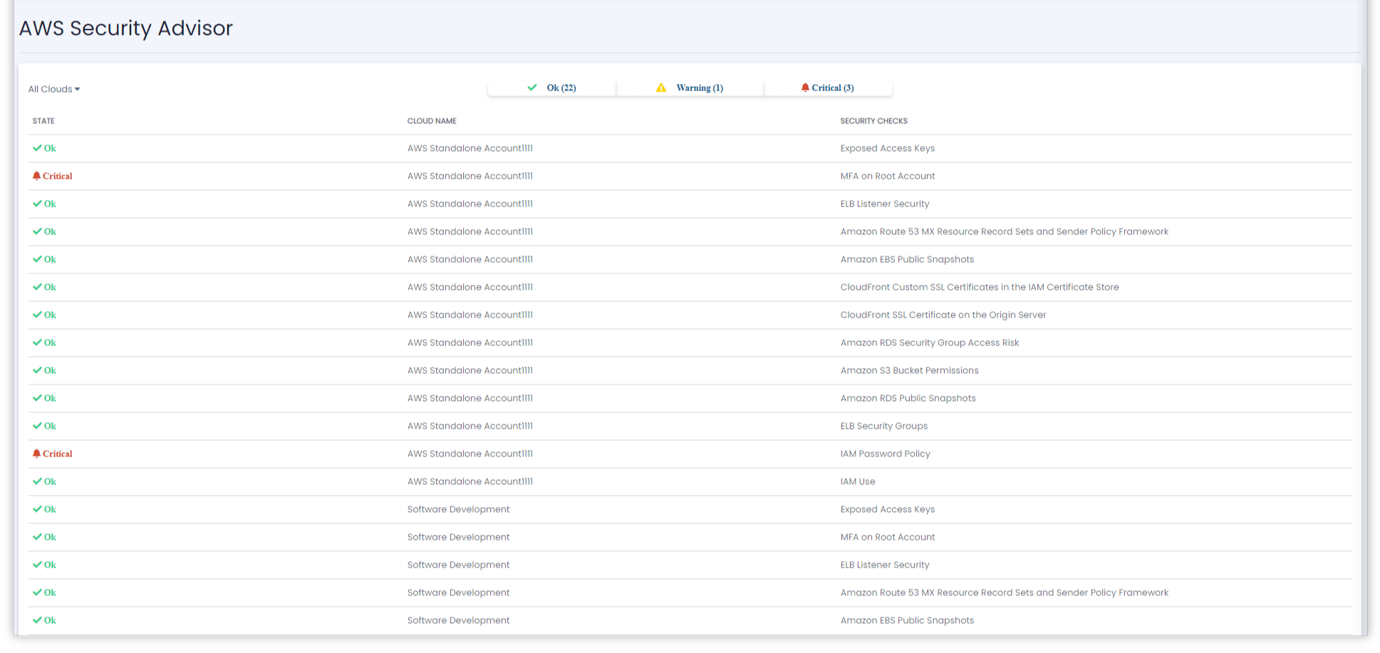Click Ok checkmark in Software Development MFA on Root Account row
Screen dimensions: 1380x653
pyautogui.click(x=37, y=537)
